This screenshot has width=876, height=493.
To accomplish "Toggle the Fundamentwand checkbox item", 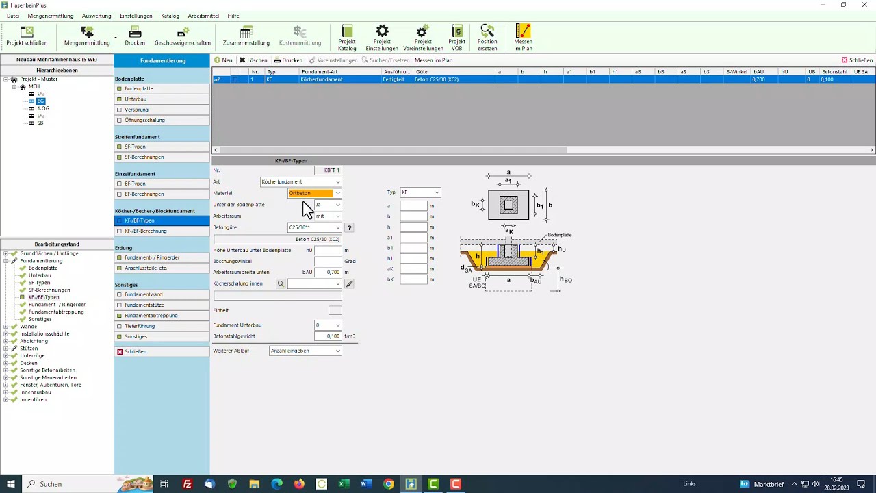I will (119, 294).
